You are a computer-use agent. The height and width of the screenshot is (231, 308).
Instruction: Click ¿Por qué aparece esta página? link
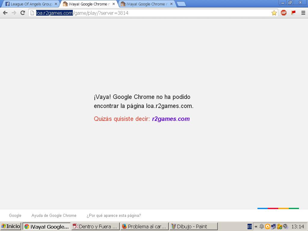tap(114, 216)
